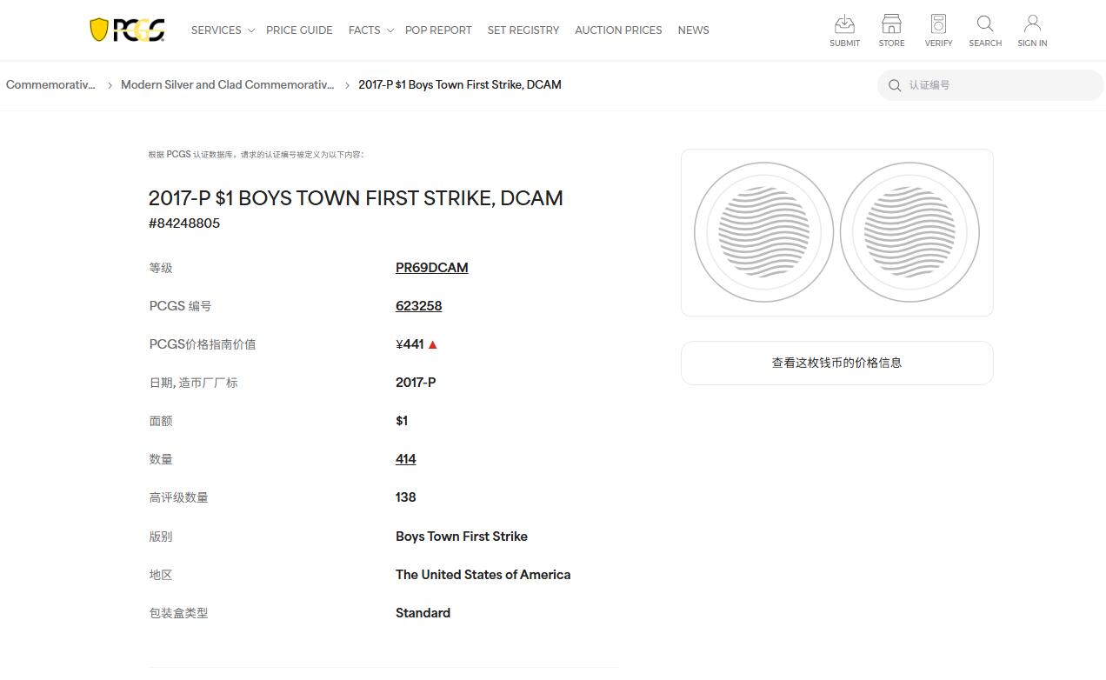Expand the Commemorativ... breadcrumb

pos(50,84)
